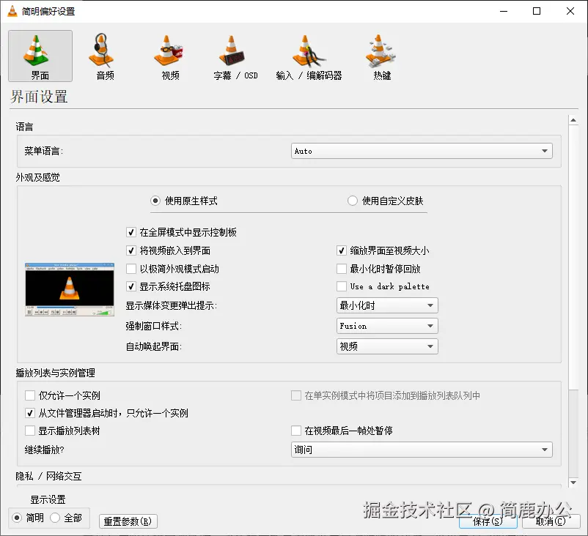588x536 pixels.
Task: Click the 重置参数(R) button
Action: [128, 521]
